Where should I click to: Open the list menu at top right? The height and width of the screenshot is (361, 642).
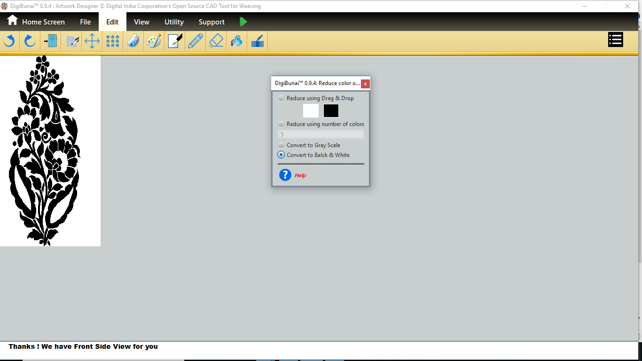(x=615, y=40)
